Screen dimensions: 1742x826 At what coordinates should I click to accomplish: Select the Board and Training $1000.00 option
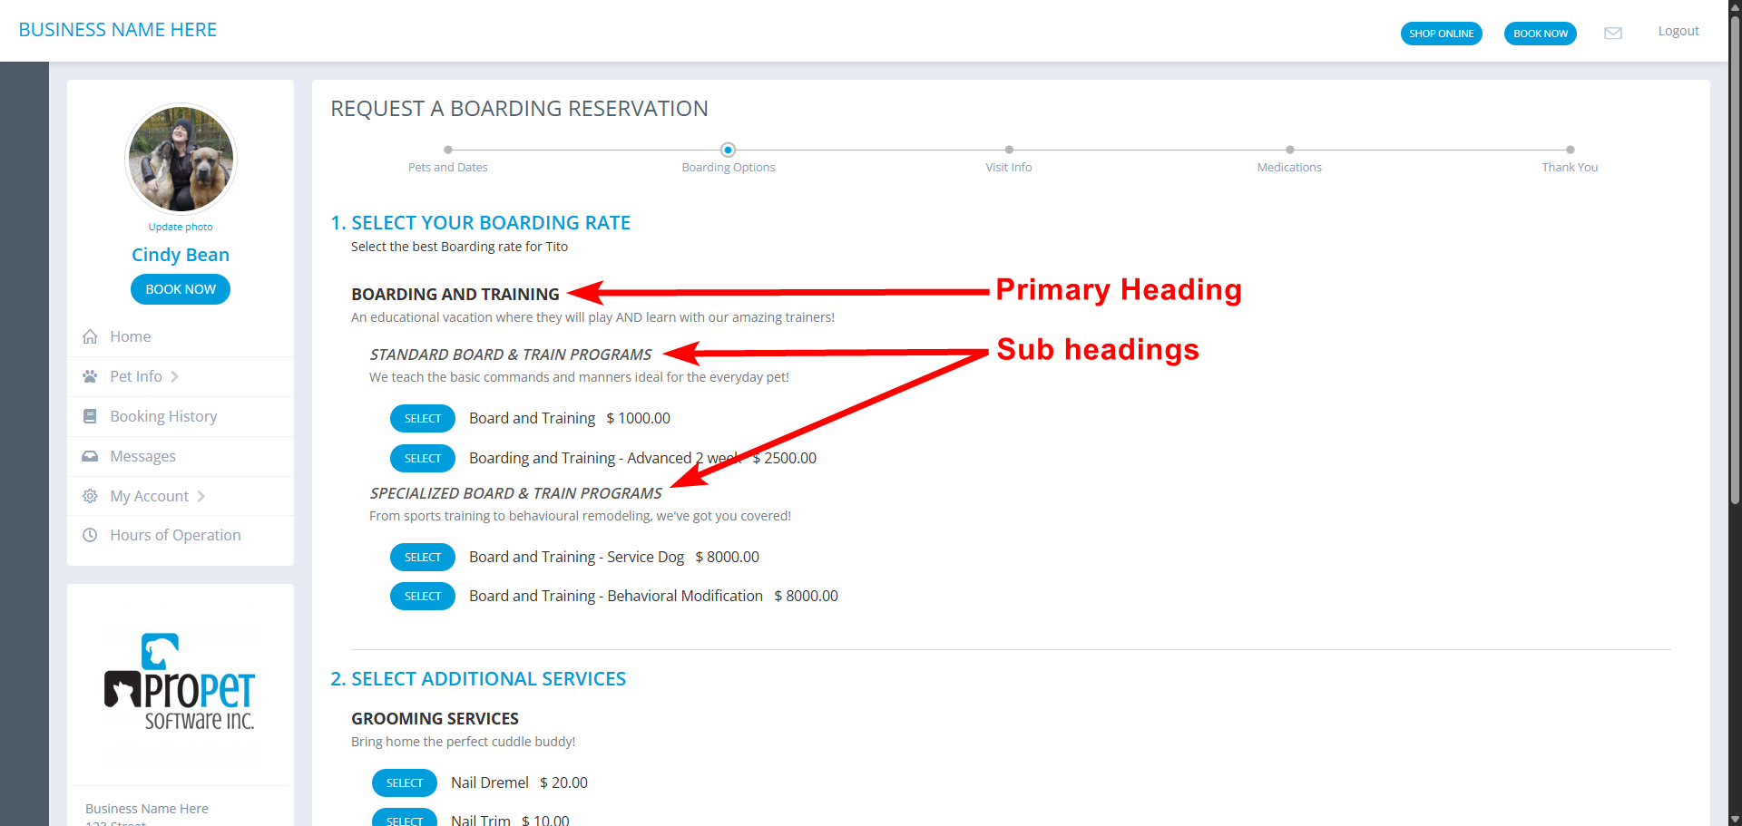[423, 418]
